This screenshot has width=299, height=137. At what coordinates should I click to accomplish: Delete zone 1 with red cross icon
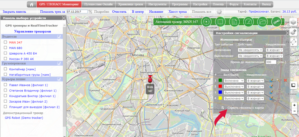pos(285,80)
